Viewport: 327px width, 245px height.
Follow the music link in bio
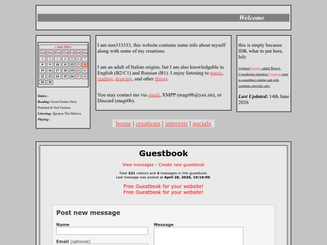[x=216, y=73]
